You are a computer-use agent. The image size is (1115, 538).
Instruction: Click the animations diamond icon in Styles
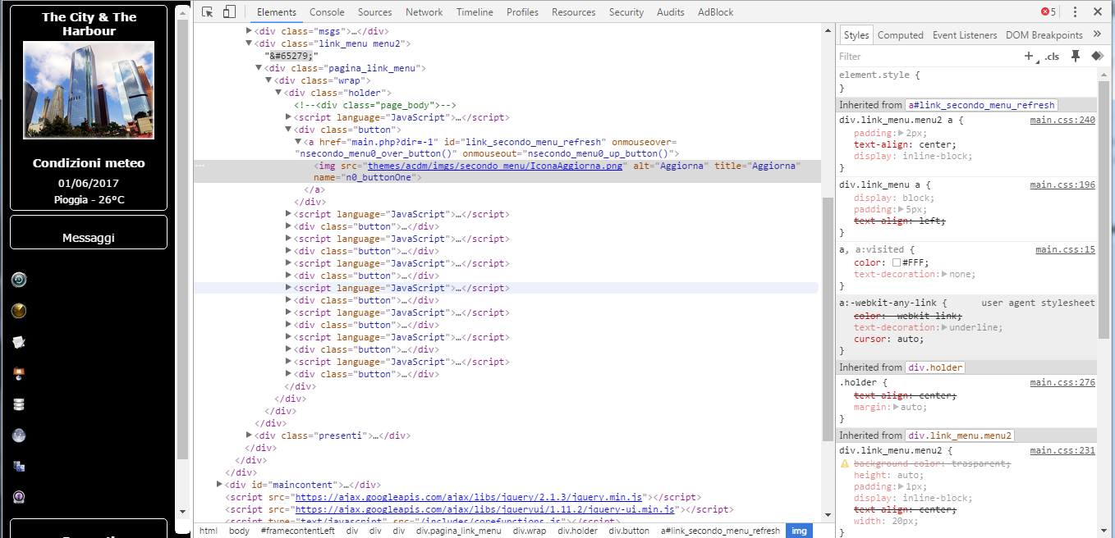coord(1097,56)
